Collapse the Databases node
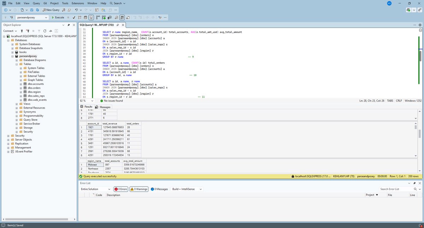This screenshot has width=424, height=228. tap(8, 40)
